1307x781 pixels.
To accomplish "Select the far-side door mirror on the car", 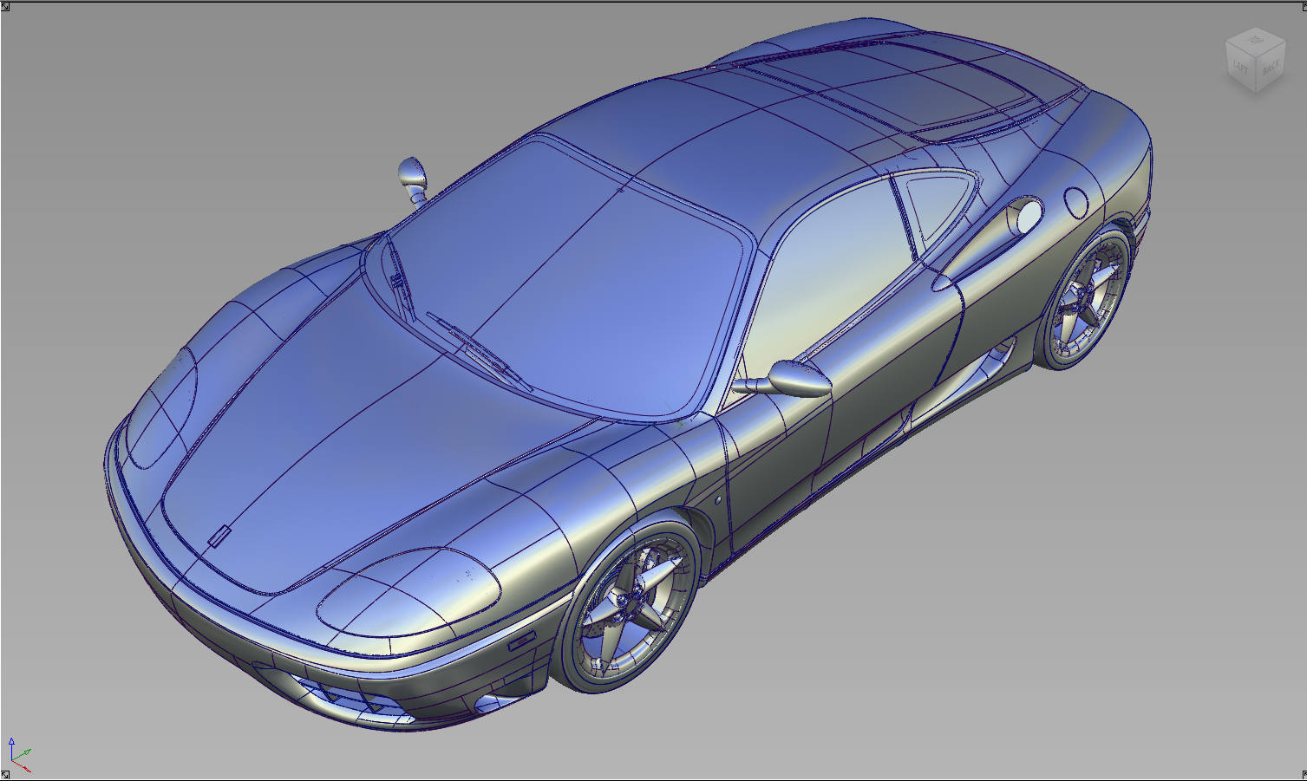I will coord(413,179).
